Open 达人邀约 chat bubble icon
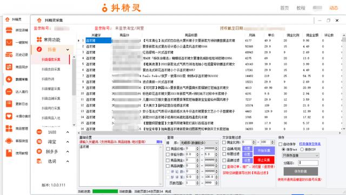 (9, 91)
